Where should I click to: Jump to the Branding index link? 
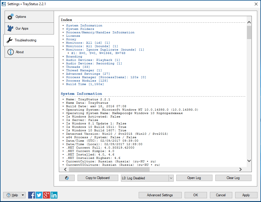(x=74, y=56)
